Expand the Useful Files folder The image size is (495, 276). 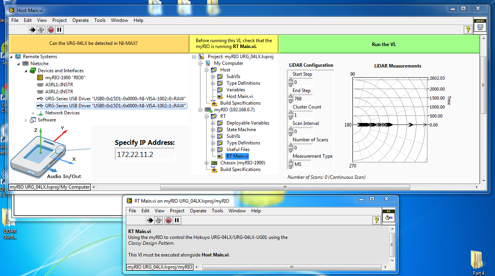pyautogui.click(x=213, y=150)
